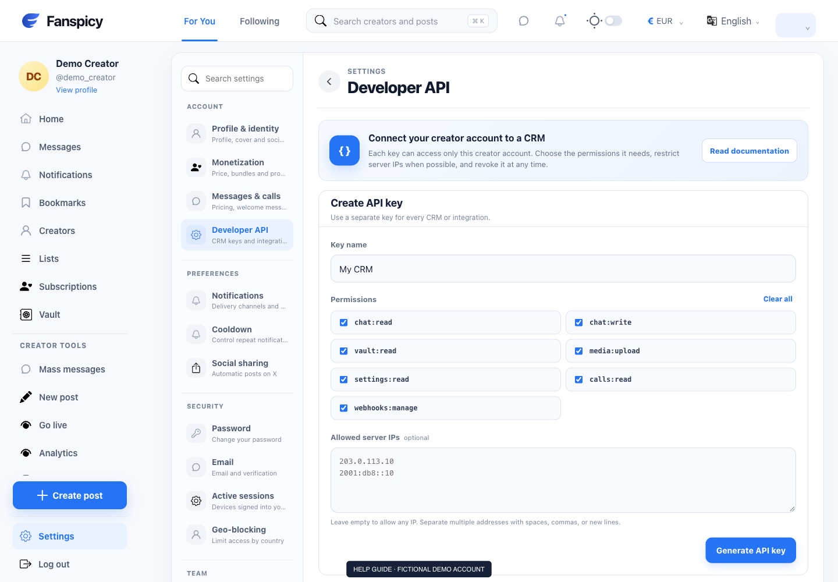Click the Subscriptions icon in sidebar
Viewport: 838px width, 582px height.
tap(26, 286)
